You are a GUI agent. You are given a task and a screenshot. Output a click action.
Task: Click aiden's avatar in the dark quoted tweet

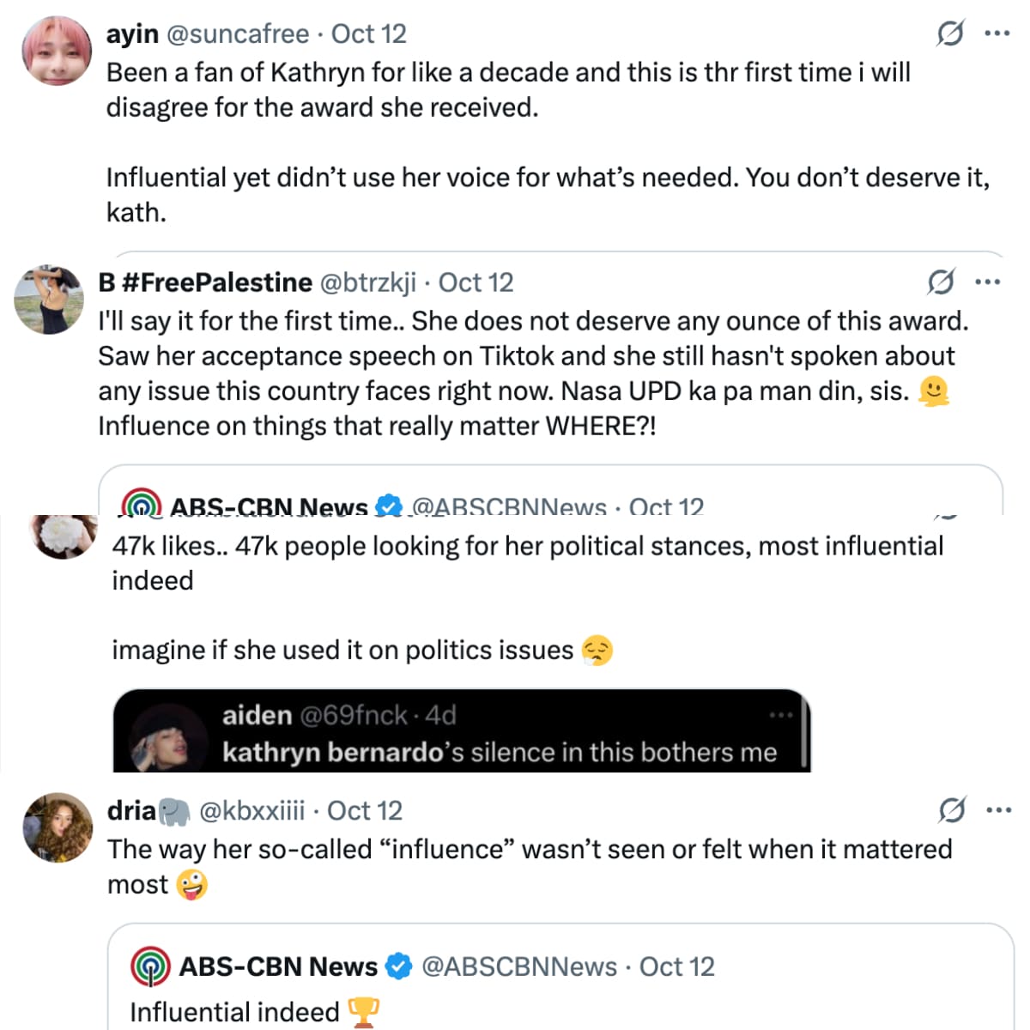point(169,738)
